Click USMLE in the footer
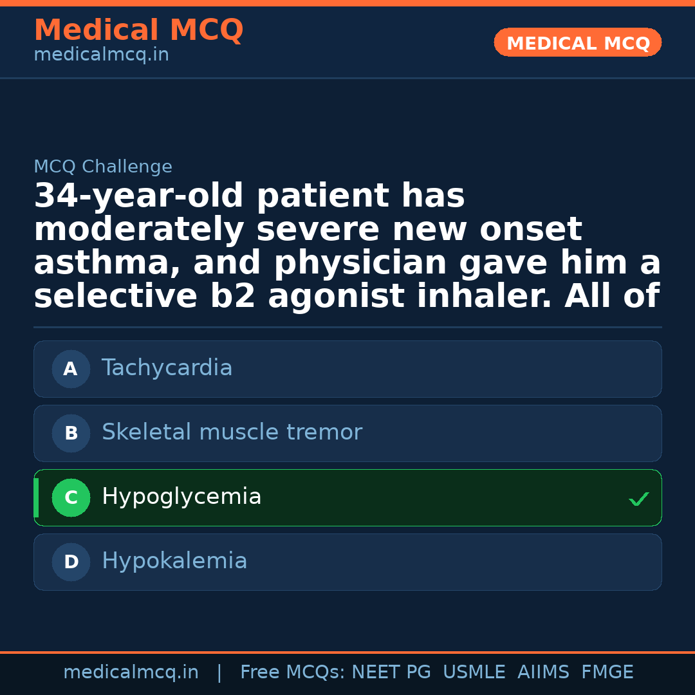The height and width of the screenshot is (695, 695). pyautogui.click(x=474, y=672)
